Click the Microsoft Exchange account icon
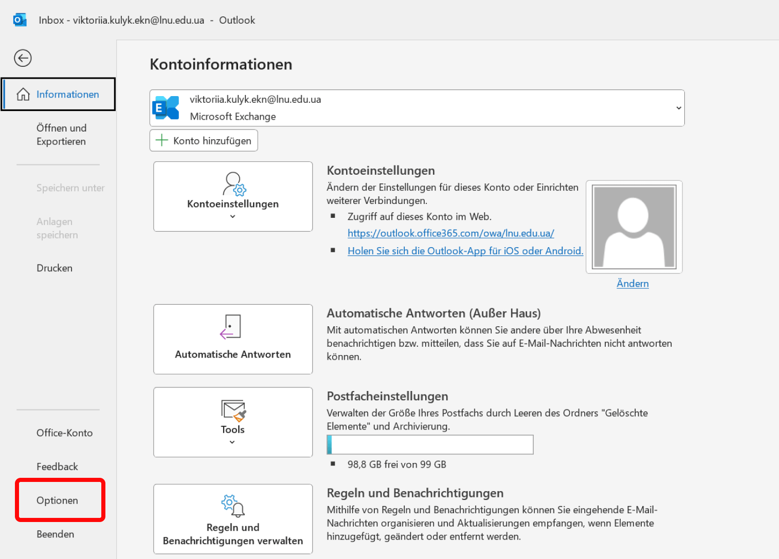 [166, 108]
